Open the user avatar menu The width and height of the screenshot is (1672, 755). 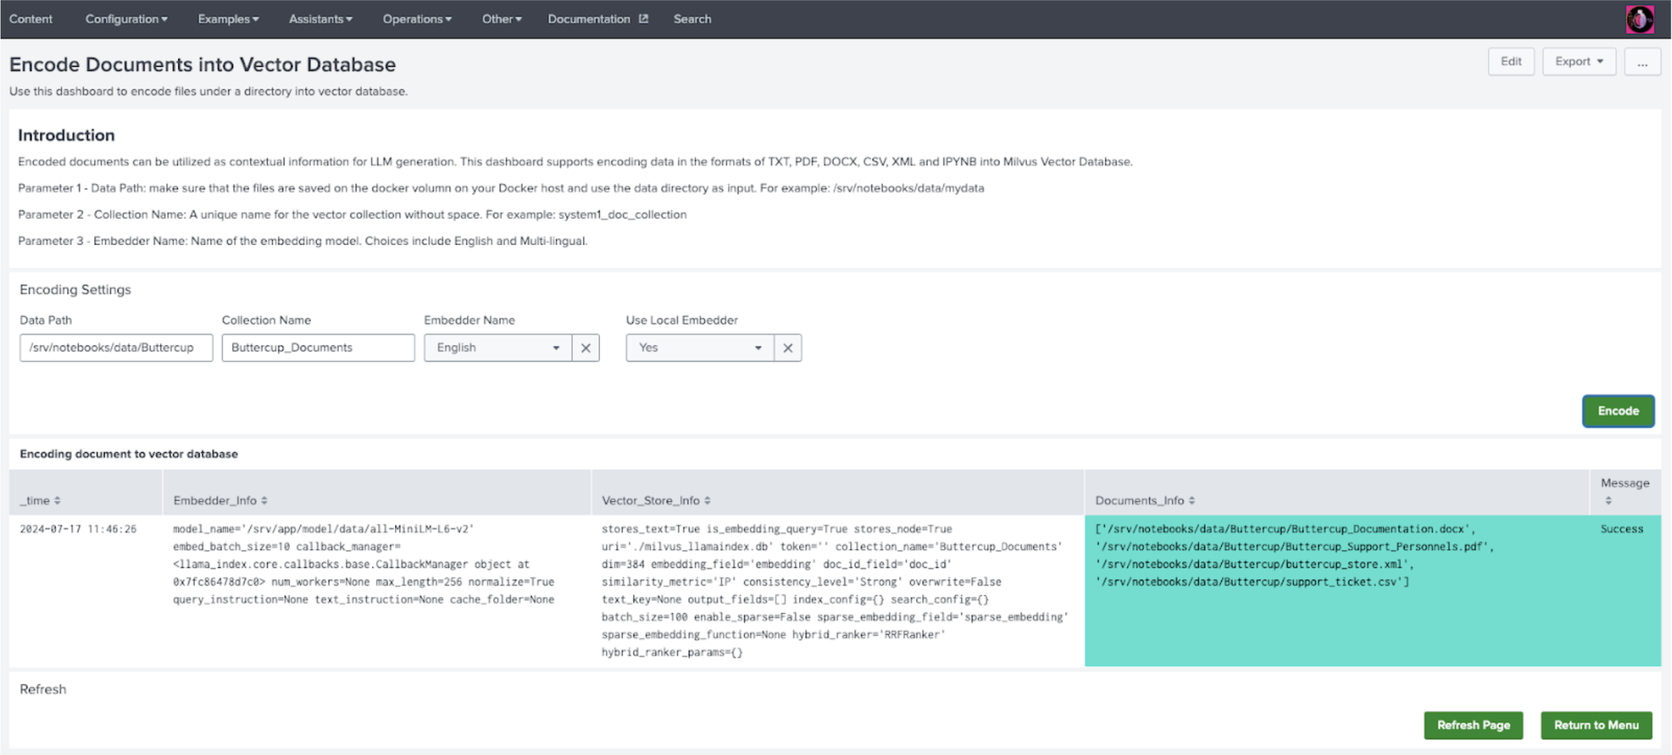(x=1639, y=19)
